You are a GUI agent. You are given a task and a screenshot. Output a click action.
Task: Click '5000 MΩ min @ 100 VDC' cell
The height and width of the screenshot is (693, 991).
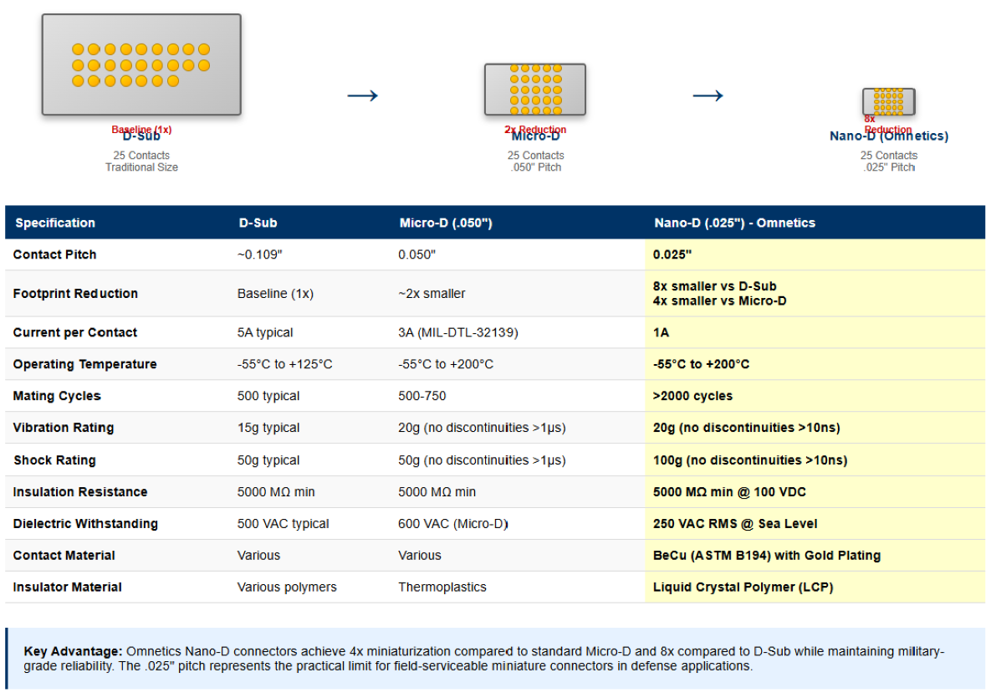point(729,492)
